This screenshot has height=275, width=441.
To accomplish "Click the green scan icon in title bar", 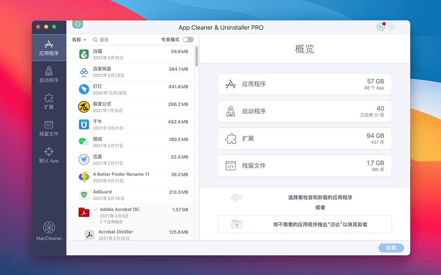I will click(78, 24).
